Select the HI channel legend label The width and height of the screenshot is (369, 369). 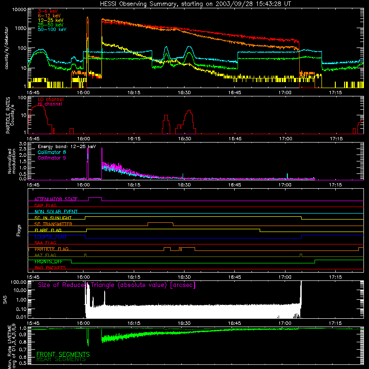tap(50, 104)
